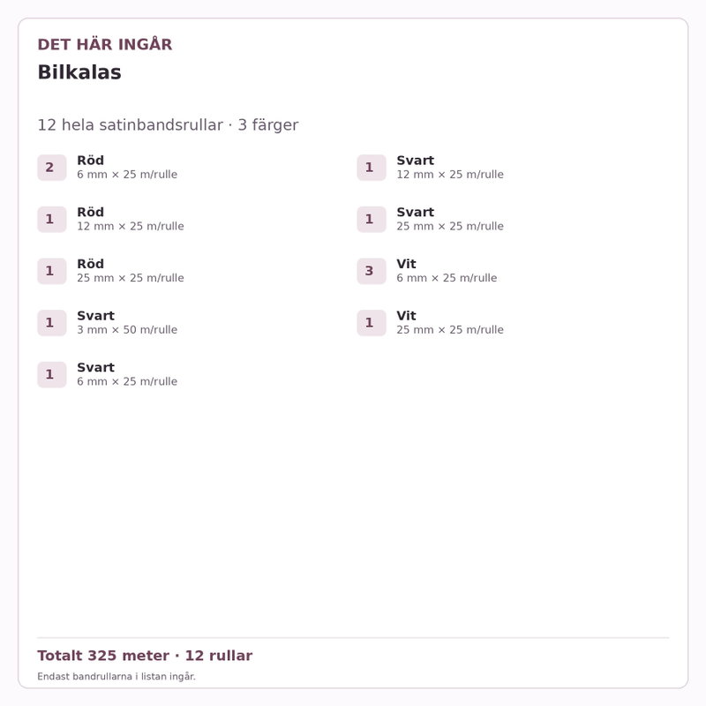Image resolution: width=706 pixels, height=706 pixels.
Task: Click the quantity badge beside Vit 25 mm
Action: click(x=372, y=323)
